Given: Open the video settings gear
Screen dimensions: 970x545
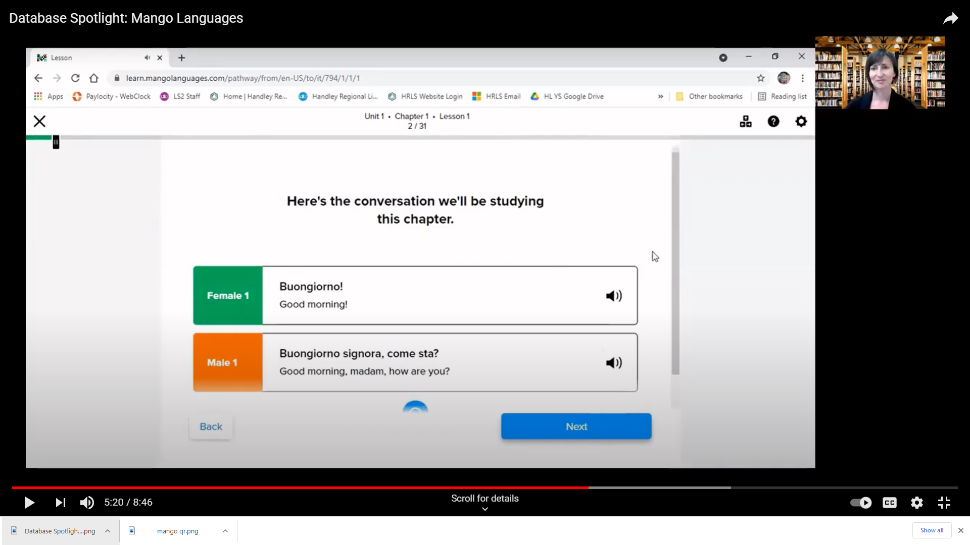Looking at the screenshot, I should pyautogui.click(x=917, y=503).
